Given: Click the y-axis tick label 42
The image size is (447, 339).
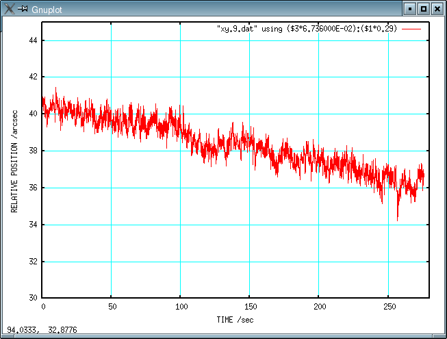Looking at the screenshot, I should 33,77.
